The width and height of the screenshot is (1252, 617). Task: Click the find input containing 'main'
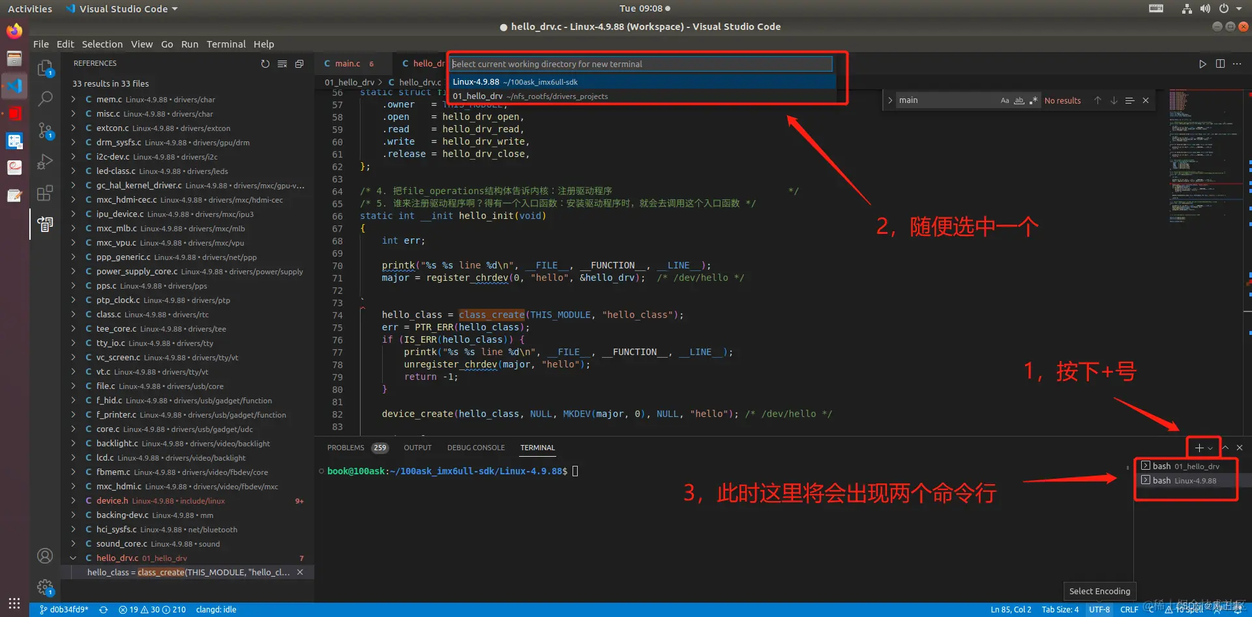[x=947, y=100]
